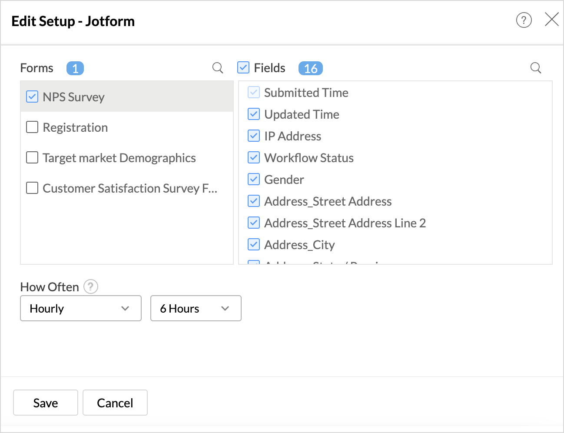564x433 pixels.
Task: Save the Jotform setup
Action: click(x=46, y=403)
